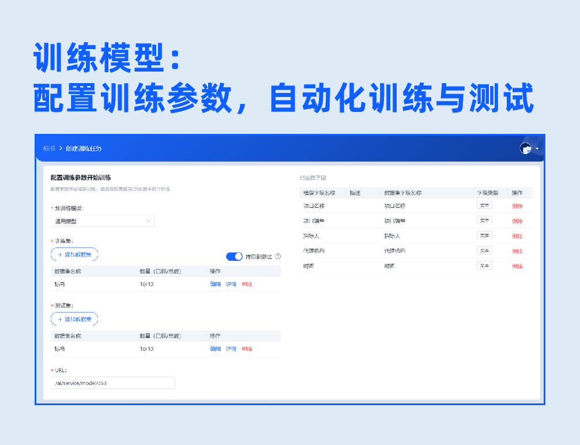Click the 10/10 count in the 训练集 table
Viewport: 580px width, 445px height.
[x=146, y=285]
